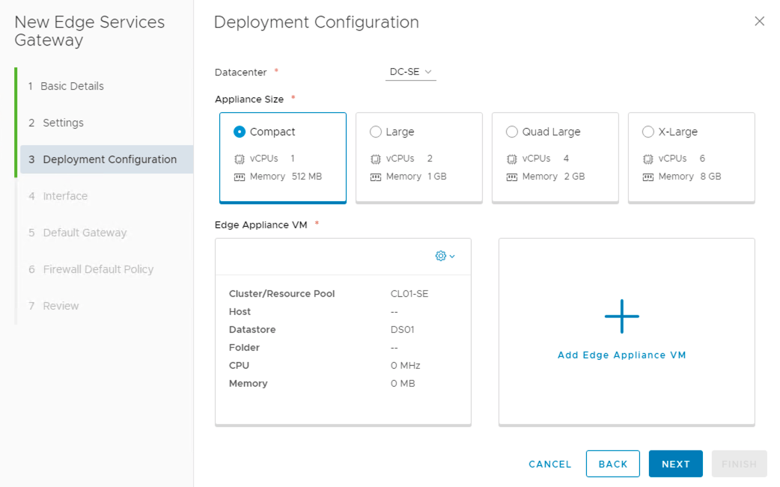The image size is (780, 487).
Task: Go to step 1 Basic Details
Action: tap(72, 86)
